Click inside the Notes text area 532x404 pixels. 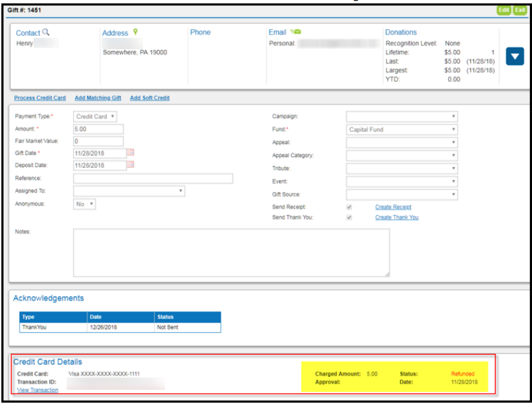[231, 252]
